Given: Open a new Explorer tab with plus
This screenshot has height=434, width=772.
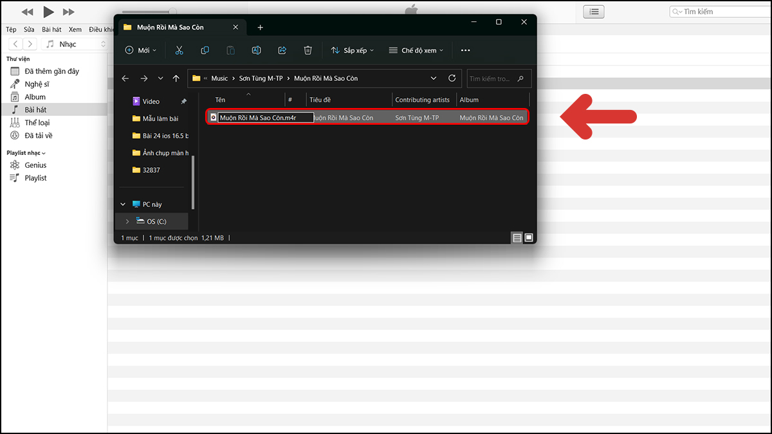Looking at the screenshot, I should pos(260,28).
